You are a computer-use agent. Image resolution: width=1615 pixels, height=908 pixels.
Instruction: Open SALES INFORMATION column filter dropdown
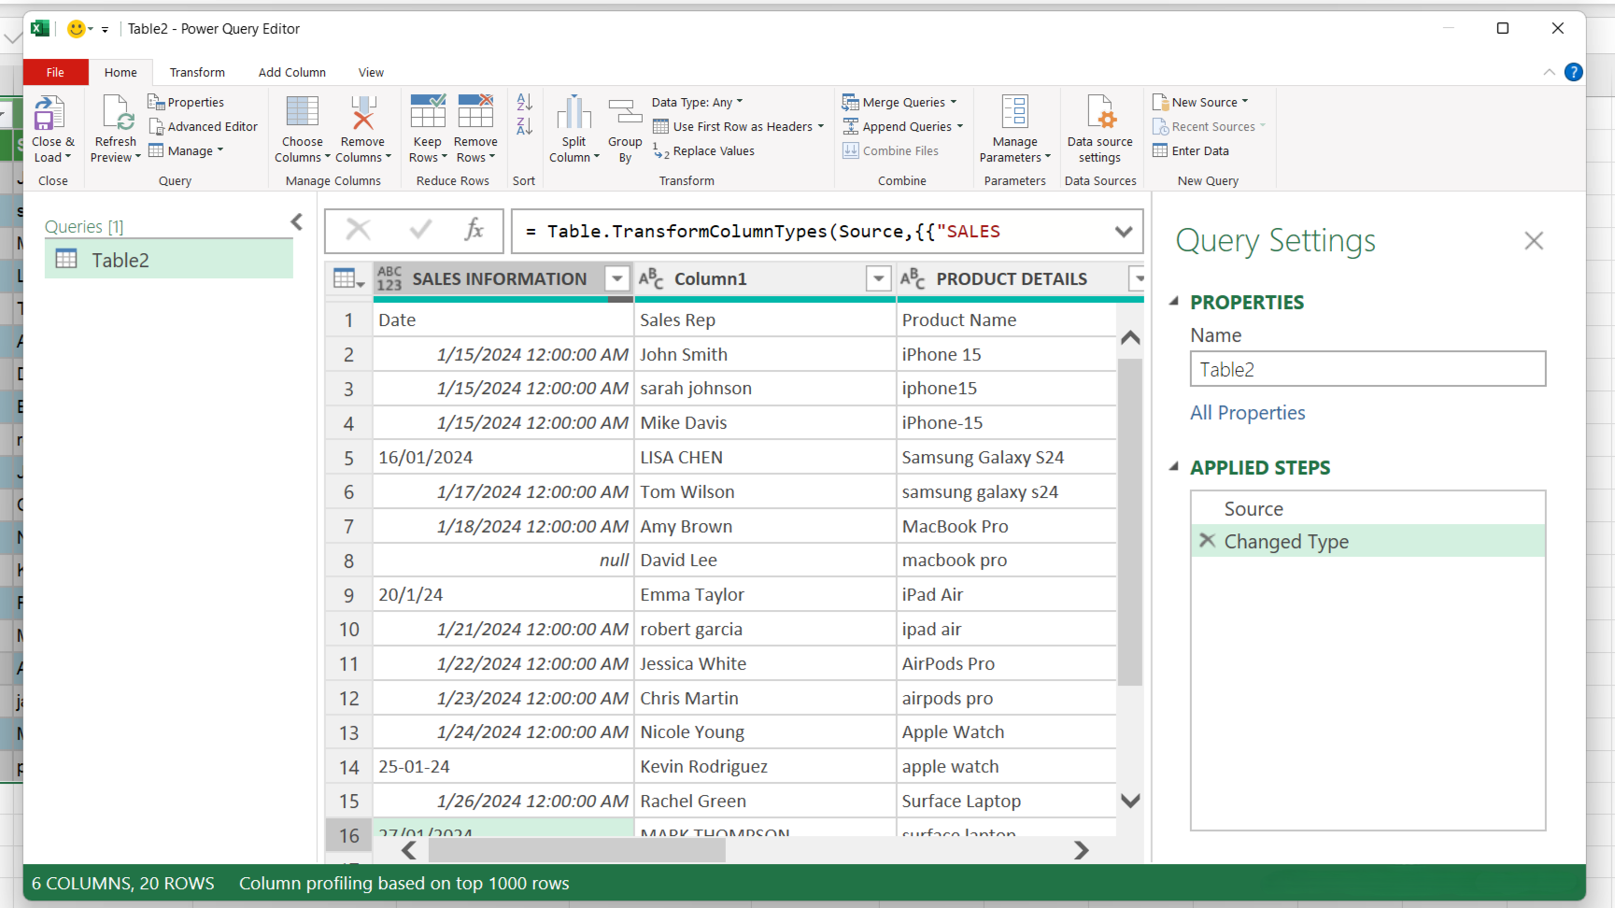[616, 278]
